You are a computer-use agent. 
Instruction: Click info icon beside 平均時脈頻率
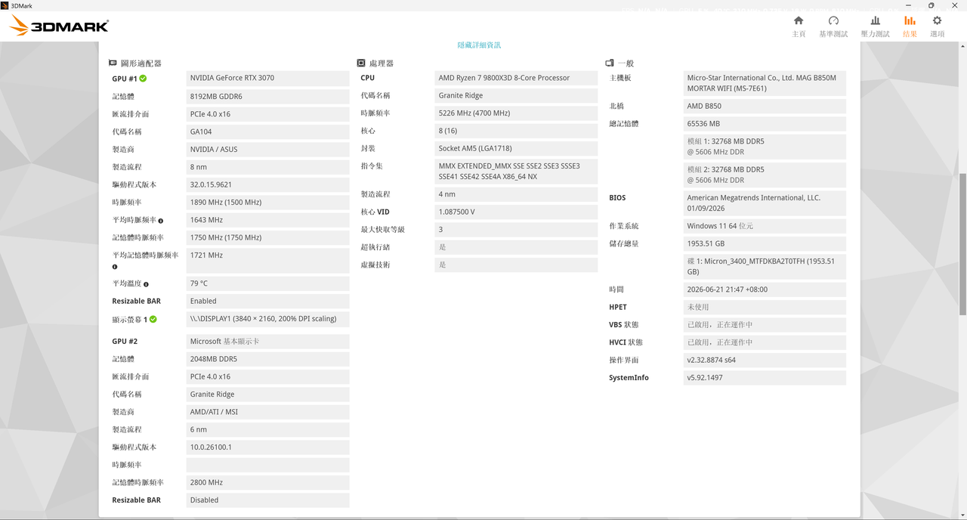point(161,221)
